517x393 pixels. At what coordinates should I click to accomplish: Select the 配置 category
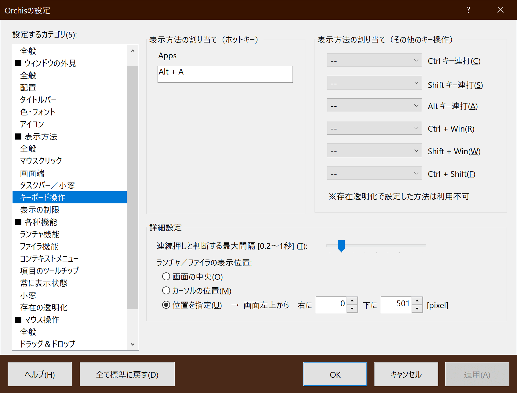click(x=70, y=87)
